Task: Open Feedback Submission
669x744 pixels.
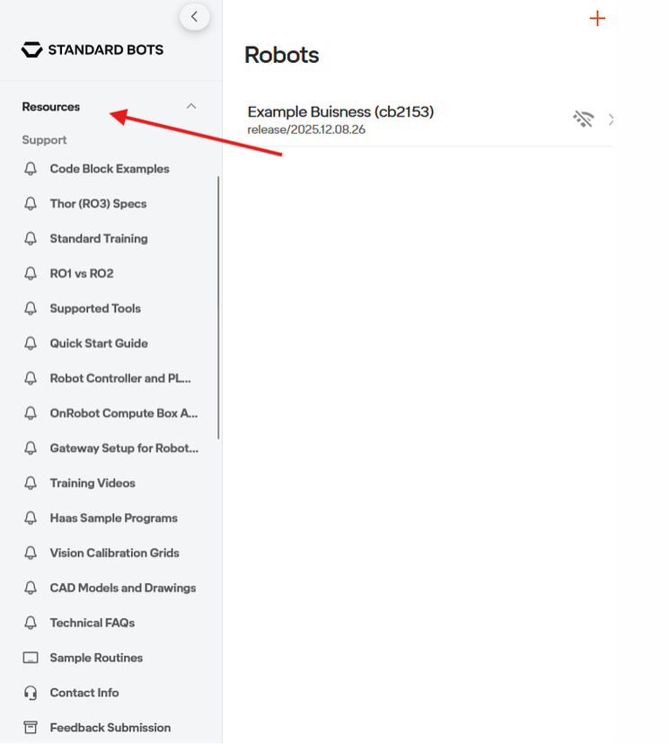Action: coord(110,728)
